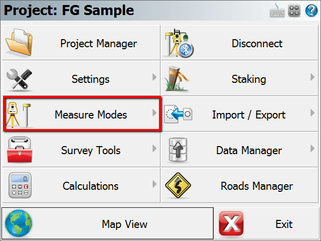Image resolution: width=321 pixels, height=241 pixels.
Task: Open the Calculations menu item
Action: coord(81,185)
